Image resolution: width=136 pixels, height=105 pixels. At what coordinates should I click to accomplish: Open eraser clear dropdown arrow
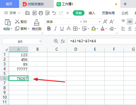[x=115, y=28]
